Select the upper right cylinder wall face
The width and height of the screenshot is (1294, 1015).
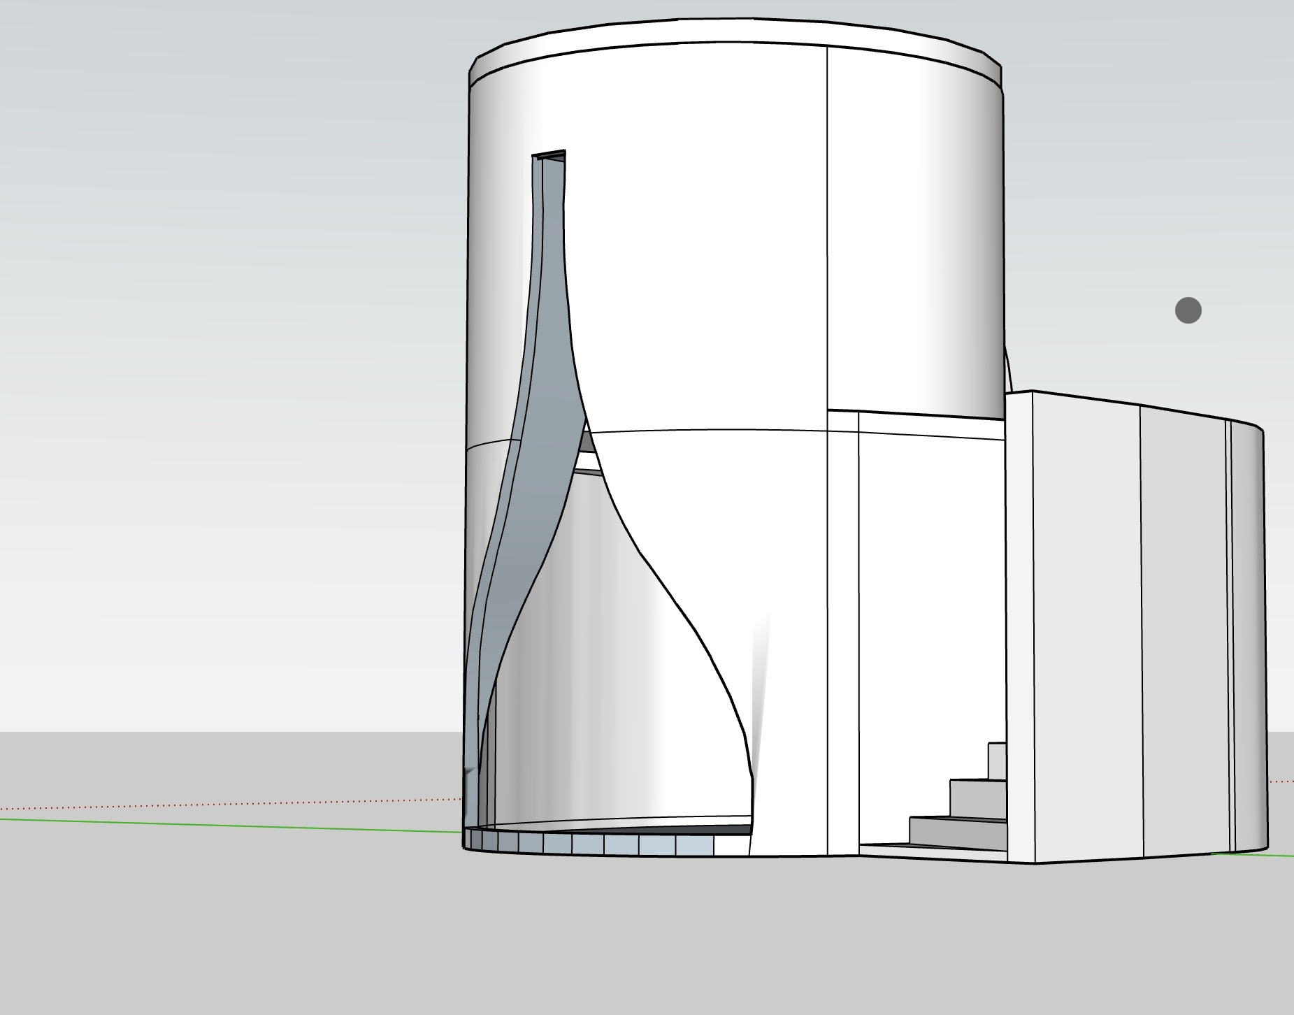click(914, 234)
